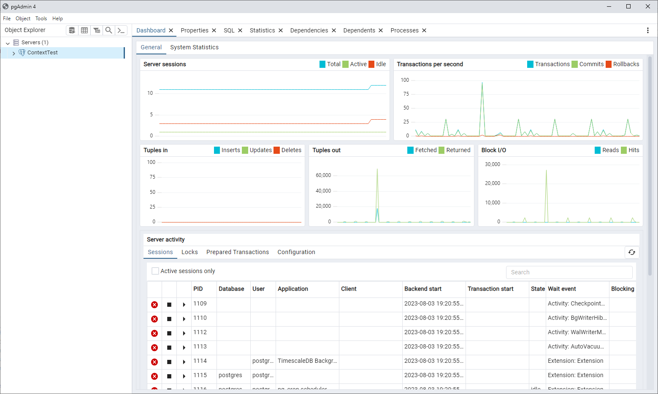
Task: Open the PSQL Tool terminal icon
Action: [x=121, y=30]
